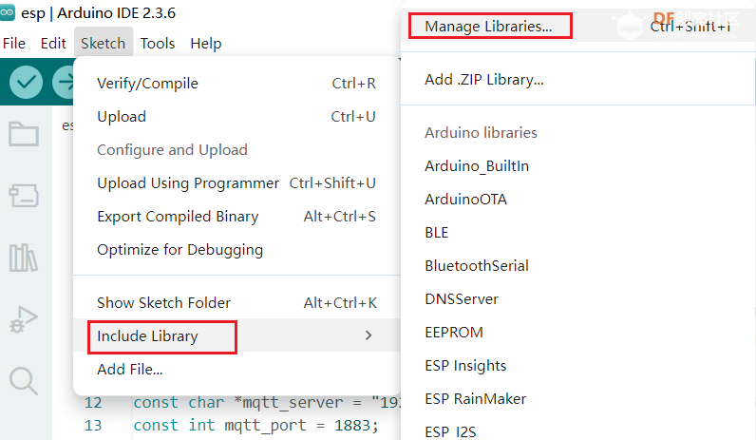Click line number 12 in editor gutter

click(93, 403)
